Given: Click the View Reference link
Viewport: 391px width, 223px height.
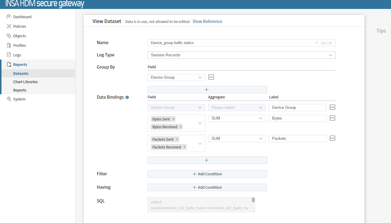Looking at the screenshot, I should coord(207,21).
